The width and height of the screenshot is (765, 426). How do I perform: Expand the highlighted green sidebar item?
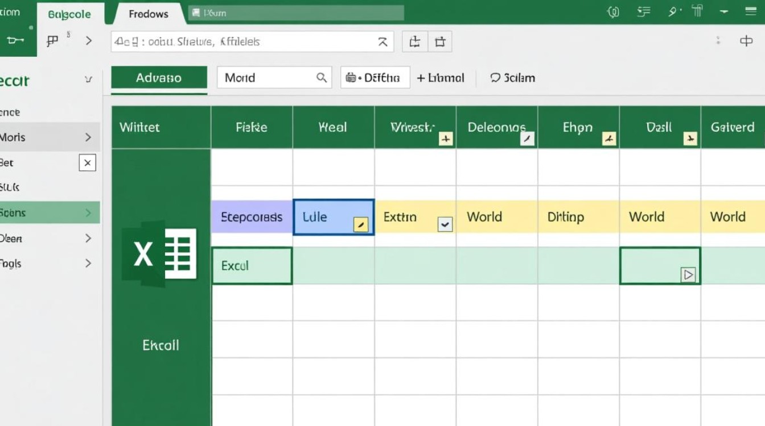[x=88, y=213]
